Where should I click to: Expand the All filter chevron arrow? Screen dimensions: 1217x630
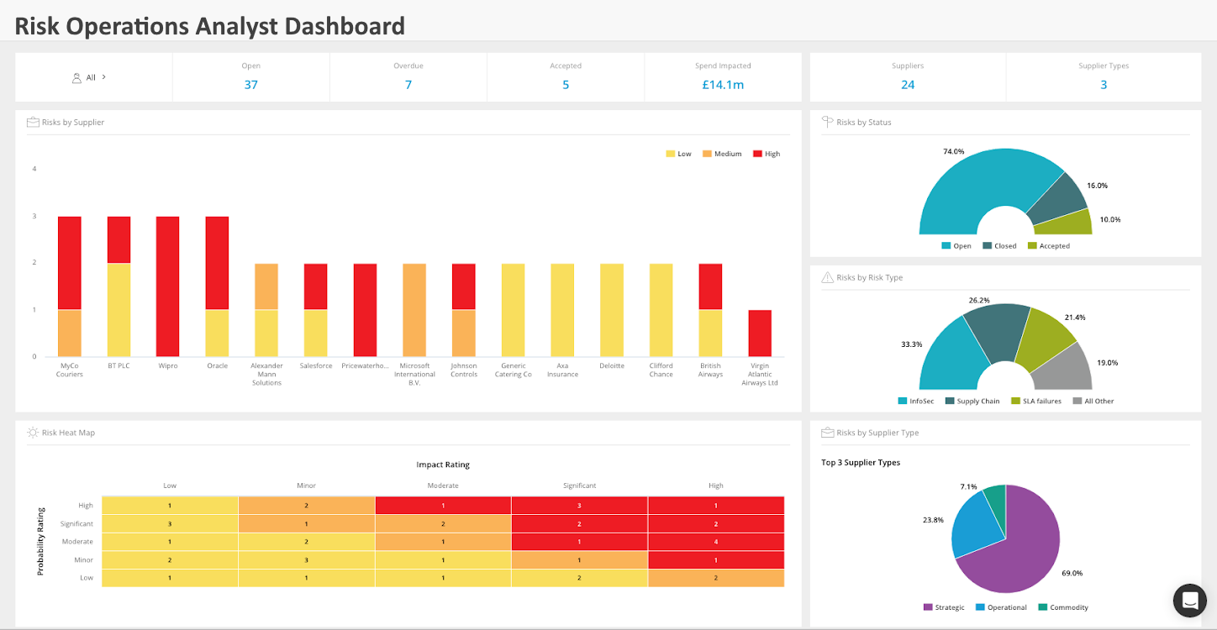tap(103, 77)
